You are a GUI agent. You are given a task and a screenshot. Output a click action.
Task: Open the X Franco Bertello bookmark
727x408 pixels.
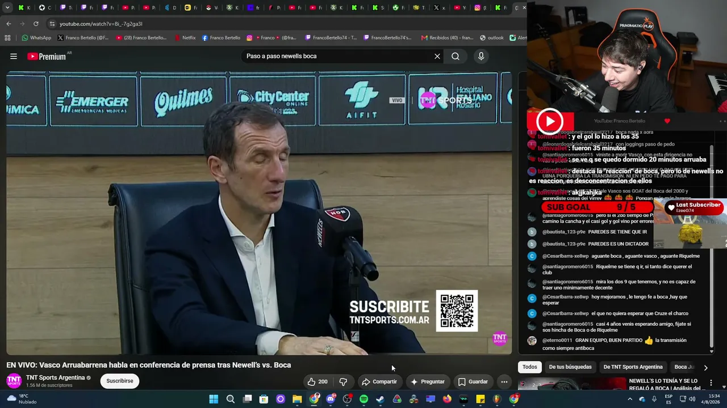(83, 38)
